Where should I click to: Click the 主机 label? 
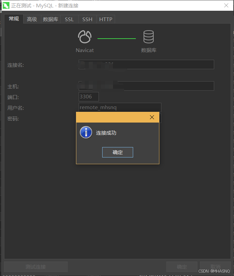click(x=13, y=86)
